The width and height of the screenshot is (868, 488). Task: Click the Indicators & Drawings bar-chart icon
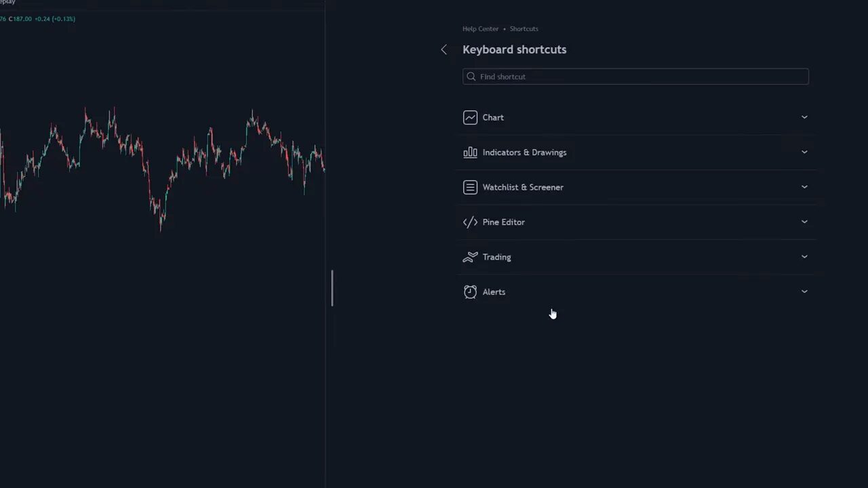(x=470, y=152)
